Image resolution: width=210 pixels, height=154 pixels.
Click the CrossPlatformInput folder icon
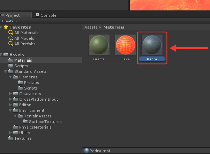pyautogui.click(x=16, y=99)
